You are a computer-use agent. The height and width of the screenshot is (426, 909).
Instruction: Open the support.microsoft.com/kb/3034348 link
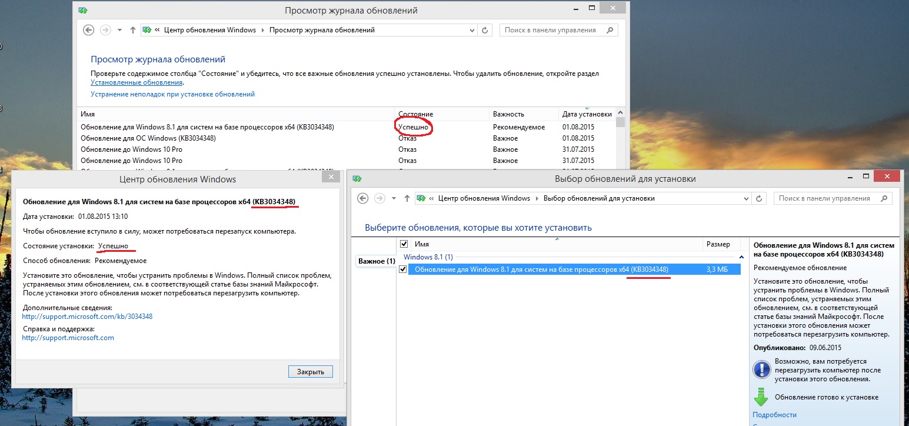pyautogui.click(x=87, y=317)
